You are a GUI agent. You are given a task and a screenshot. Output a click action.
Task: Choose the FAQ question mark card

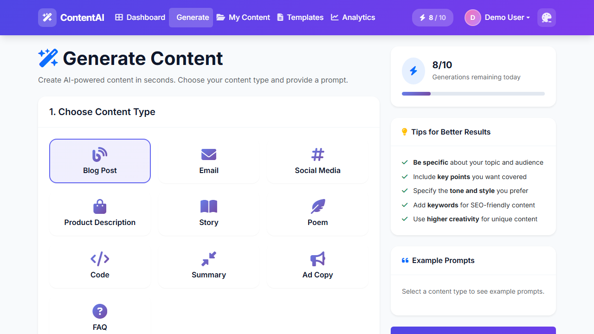[100, 317]
